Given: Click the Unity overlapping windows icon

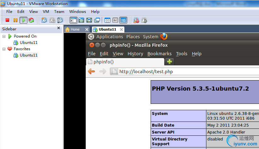Looking at the screenshot, I should point(97,20).
